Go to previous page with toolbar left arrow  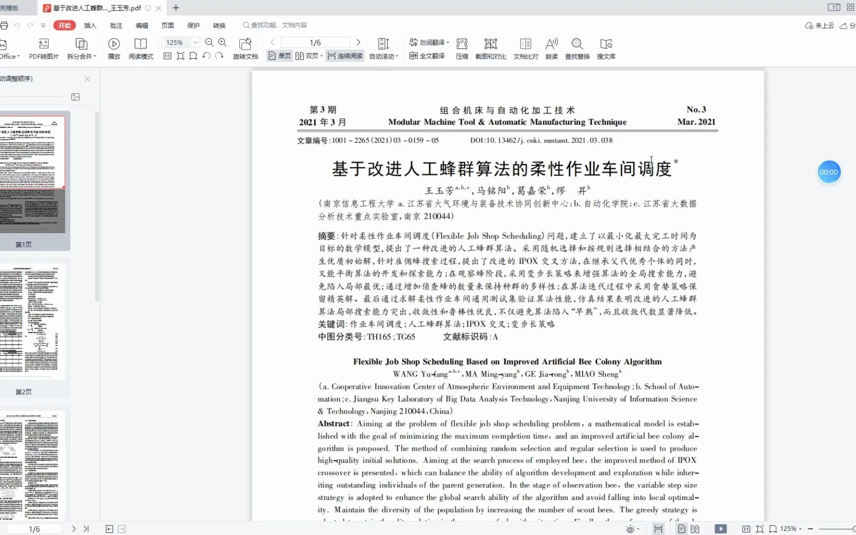(x=272, y=43)
